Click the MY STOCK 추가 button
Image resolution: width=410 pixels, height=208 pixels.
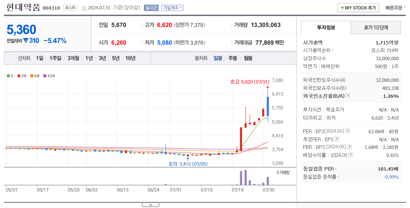click(x=358, y=8)
